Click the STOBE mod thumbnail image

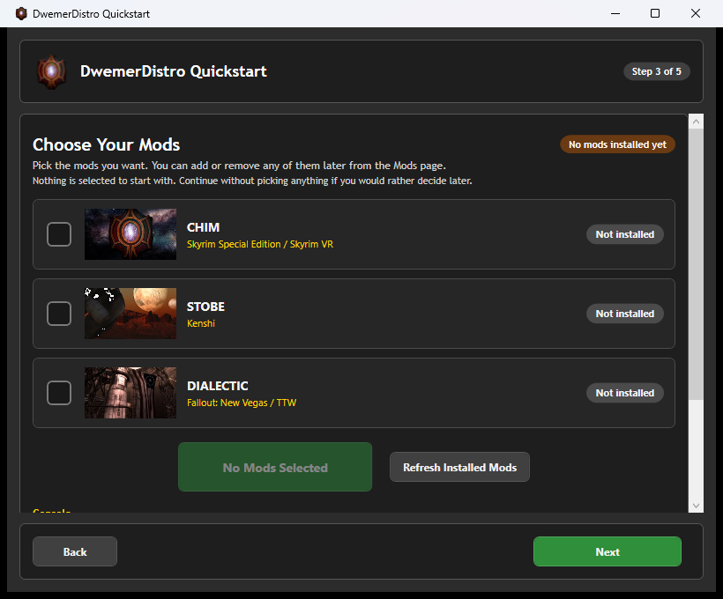point(130,314)
